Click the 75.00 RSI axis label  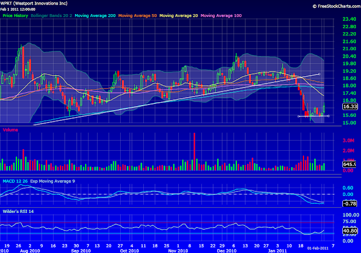(349, 221)
